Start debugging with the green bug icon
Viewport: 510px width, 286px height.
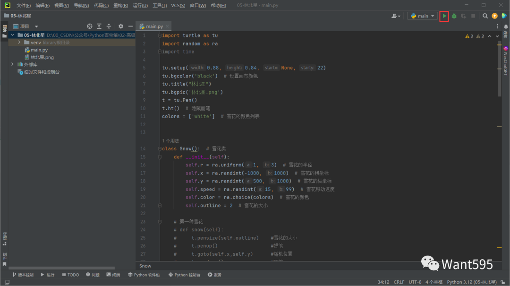click(454, 16)
